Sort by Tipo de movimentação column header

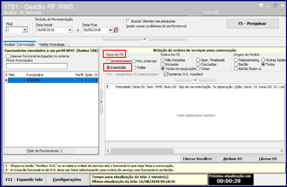point(194,87)
